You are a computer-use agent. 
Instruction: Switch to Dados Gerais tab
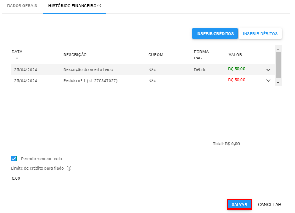coord(22,6)
